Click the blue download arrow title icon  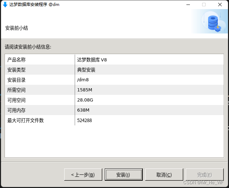click(5, 5)
